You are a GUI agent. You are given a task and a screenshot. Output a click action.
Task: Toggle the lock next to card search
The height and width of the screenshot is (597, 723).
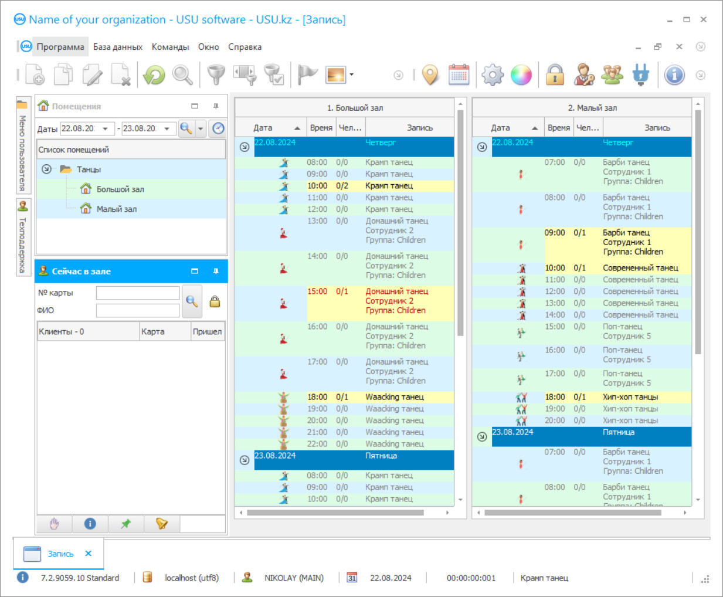click(x=215, y=301)
